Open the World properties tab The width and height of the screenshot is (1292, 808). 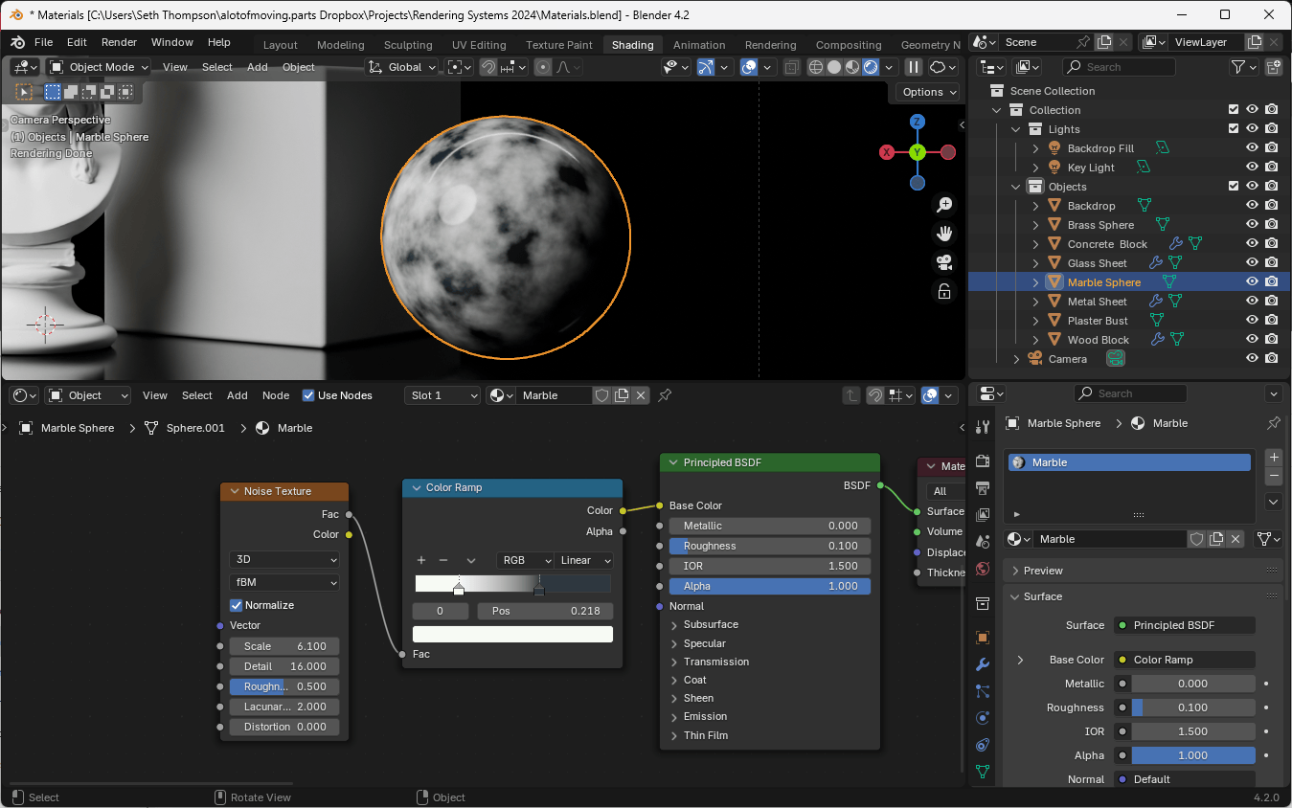pos(982,569)
